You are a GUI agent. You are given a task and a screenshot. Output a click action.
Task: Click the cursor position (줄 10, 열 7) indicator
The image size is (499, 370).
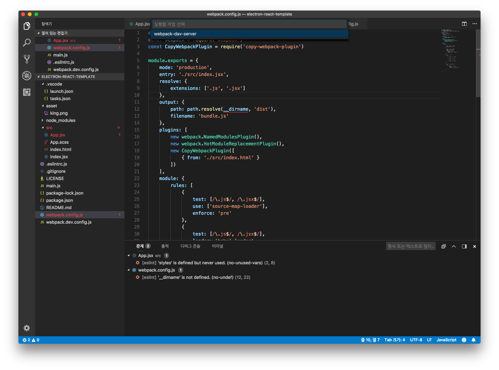pos(370,340)
